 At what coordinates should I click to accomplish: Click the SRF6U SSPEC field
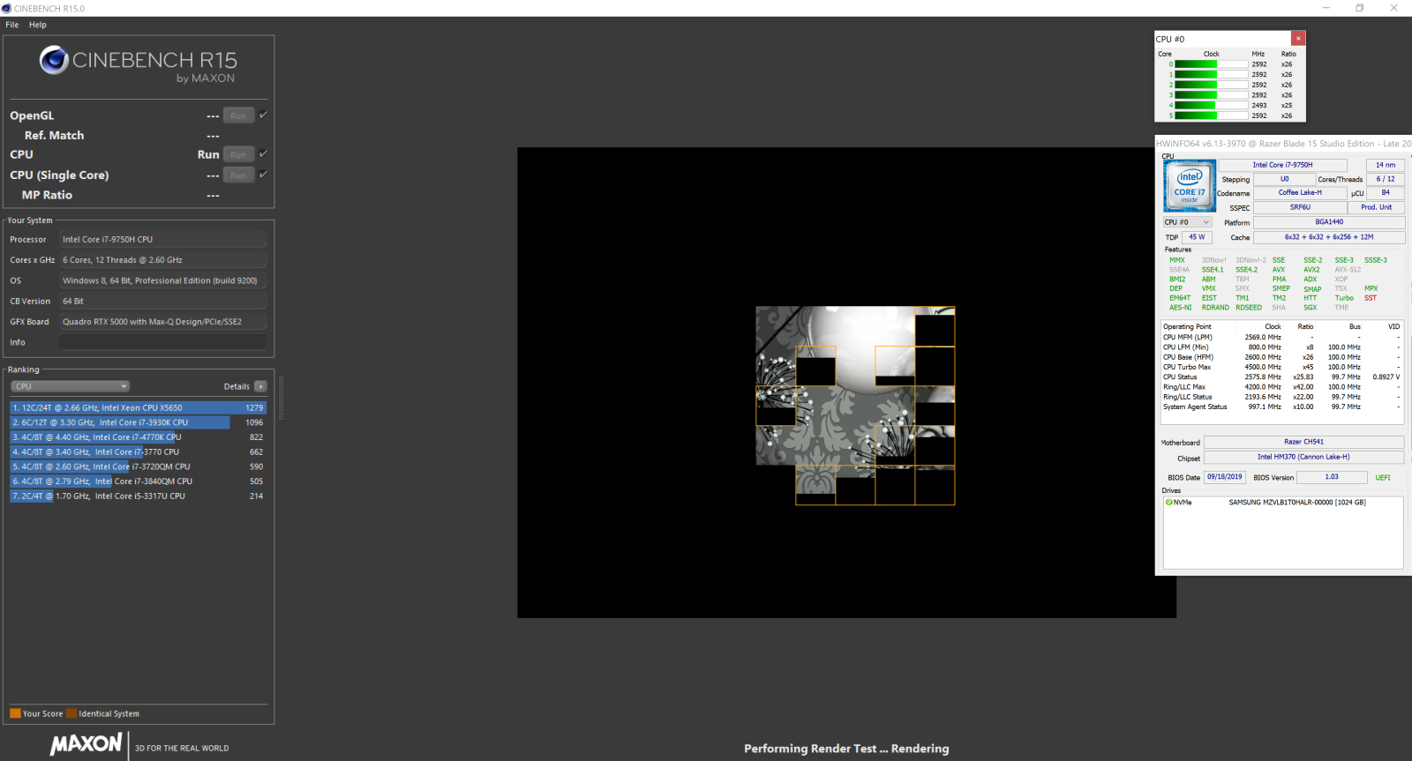point(1300,207)
